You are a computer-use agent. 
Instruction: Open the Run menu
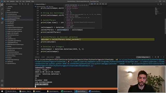click(x=23, y=1)
